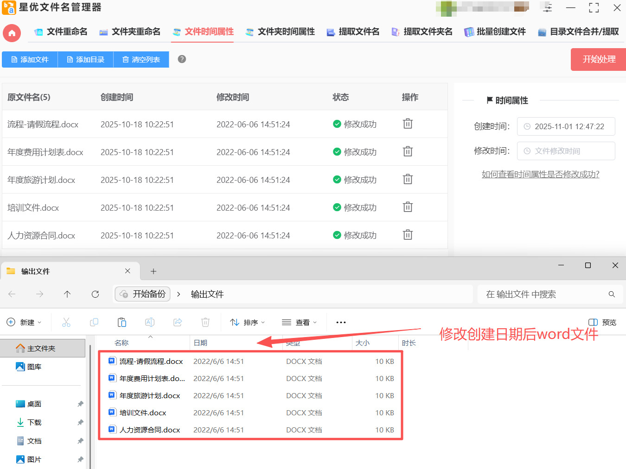
Task: Switch to 提取文件名 tab
Action: (x=353, y=31)
